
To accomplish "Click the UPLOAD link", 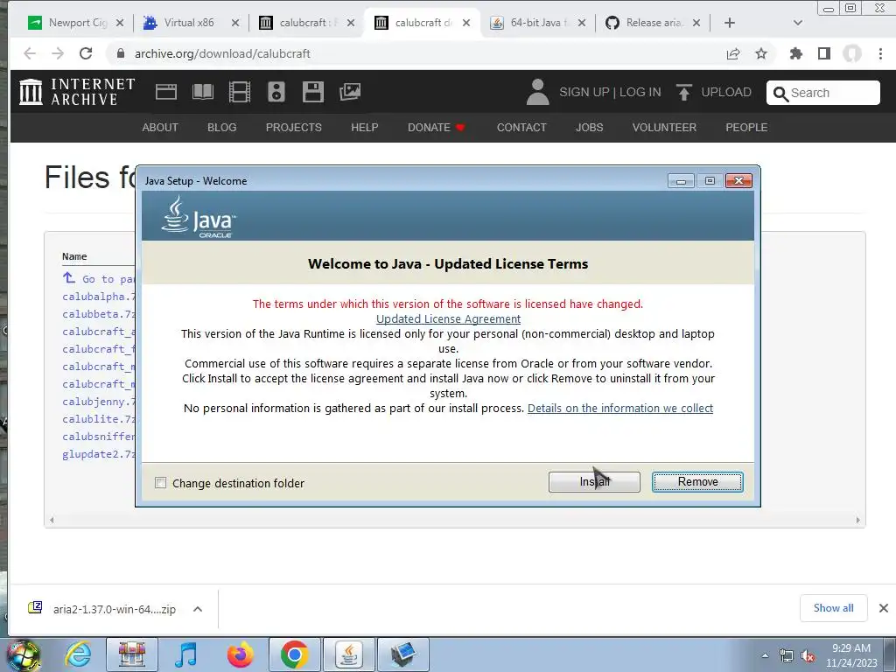I will coord(714,92).
